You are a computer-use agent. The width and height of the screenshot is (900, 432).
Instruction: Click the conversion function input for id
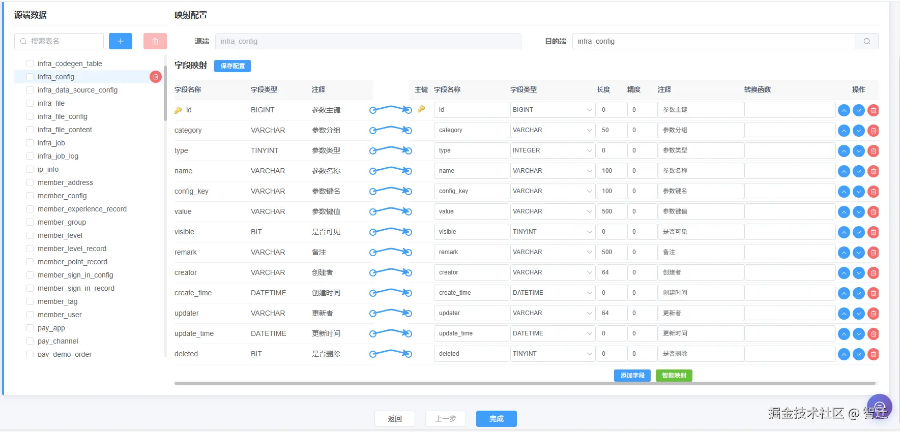tap(790, 110)
